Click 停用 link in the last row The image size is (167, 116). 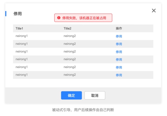(x=119, y=75)
